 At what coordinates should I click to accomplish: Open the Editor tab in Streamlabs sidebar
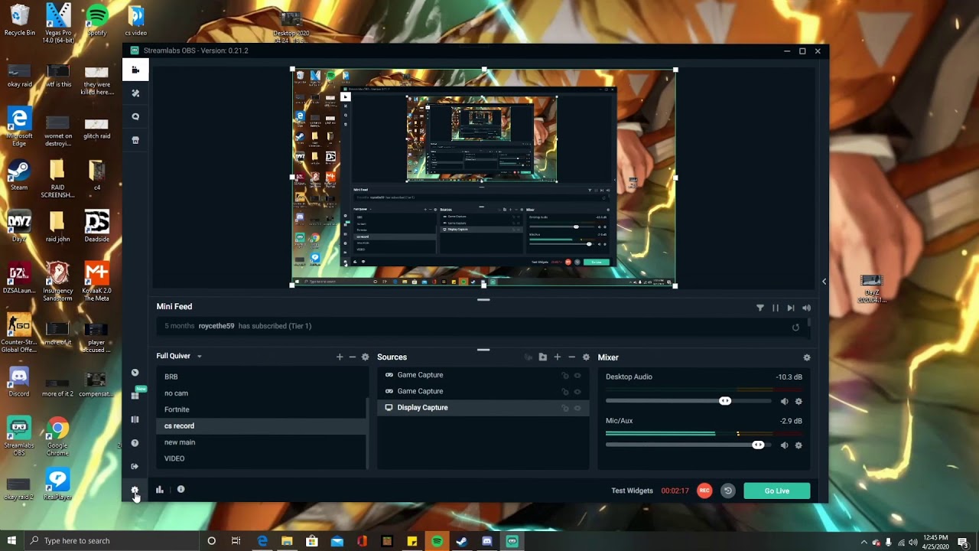click(x=135, y=70)
